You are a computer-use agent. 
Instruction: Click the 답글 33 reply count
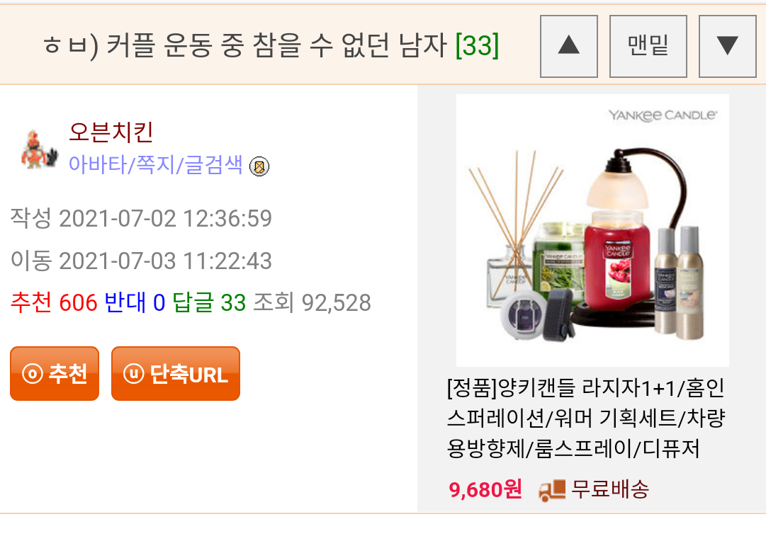(209, 302)
